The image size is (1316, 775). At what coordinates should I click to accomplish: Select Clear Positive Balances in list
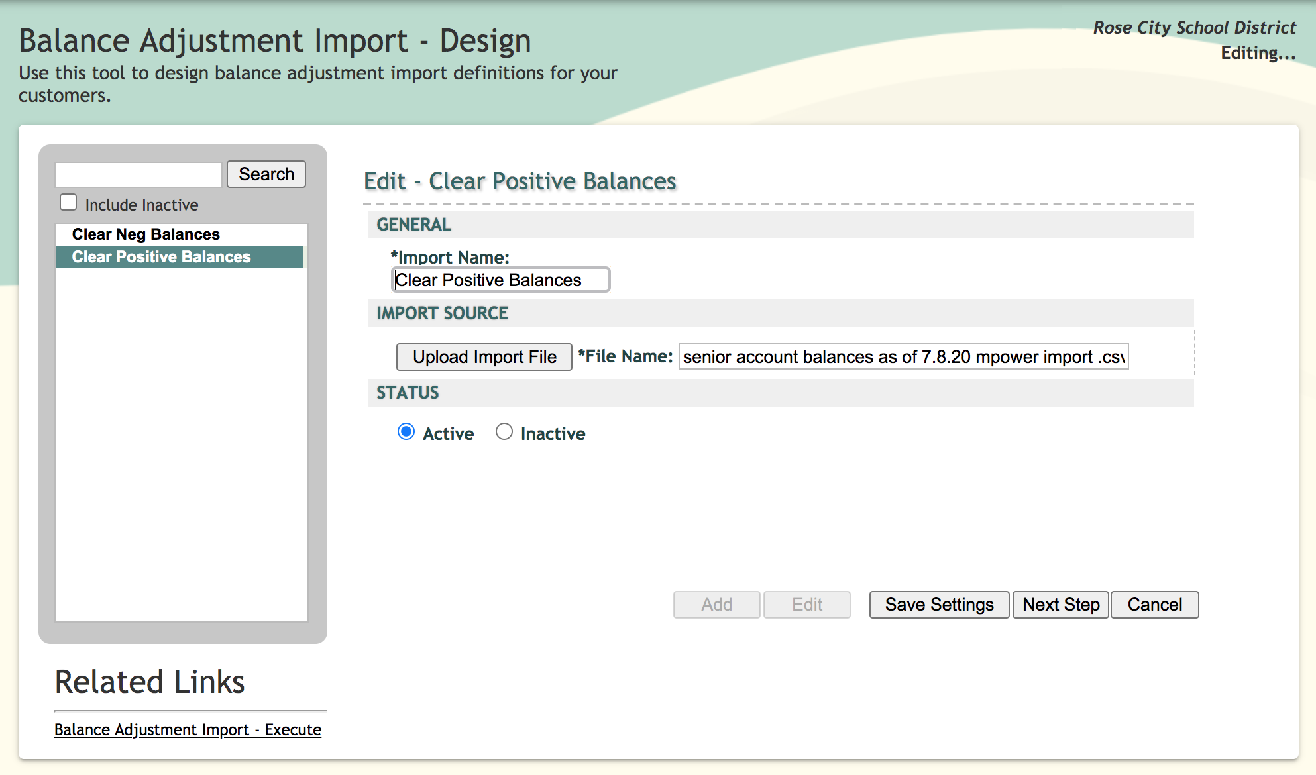point(161,257)
